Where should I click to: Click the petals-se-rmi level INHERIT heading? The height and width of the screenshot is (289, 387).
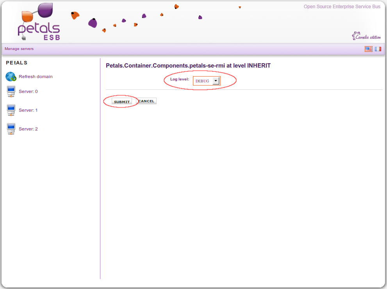coord(188,66)
